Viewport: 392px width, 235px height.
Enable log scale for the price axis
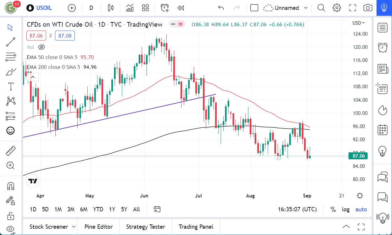click(346, 209)
